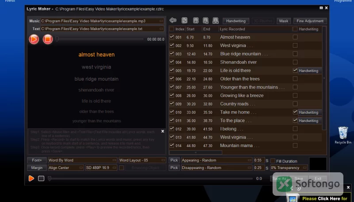Click the back arrow toolbar icon

tap(173, 20)
